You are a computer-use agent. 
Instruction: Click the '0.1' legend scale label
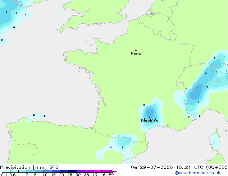3,175
